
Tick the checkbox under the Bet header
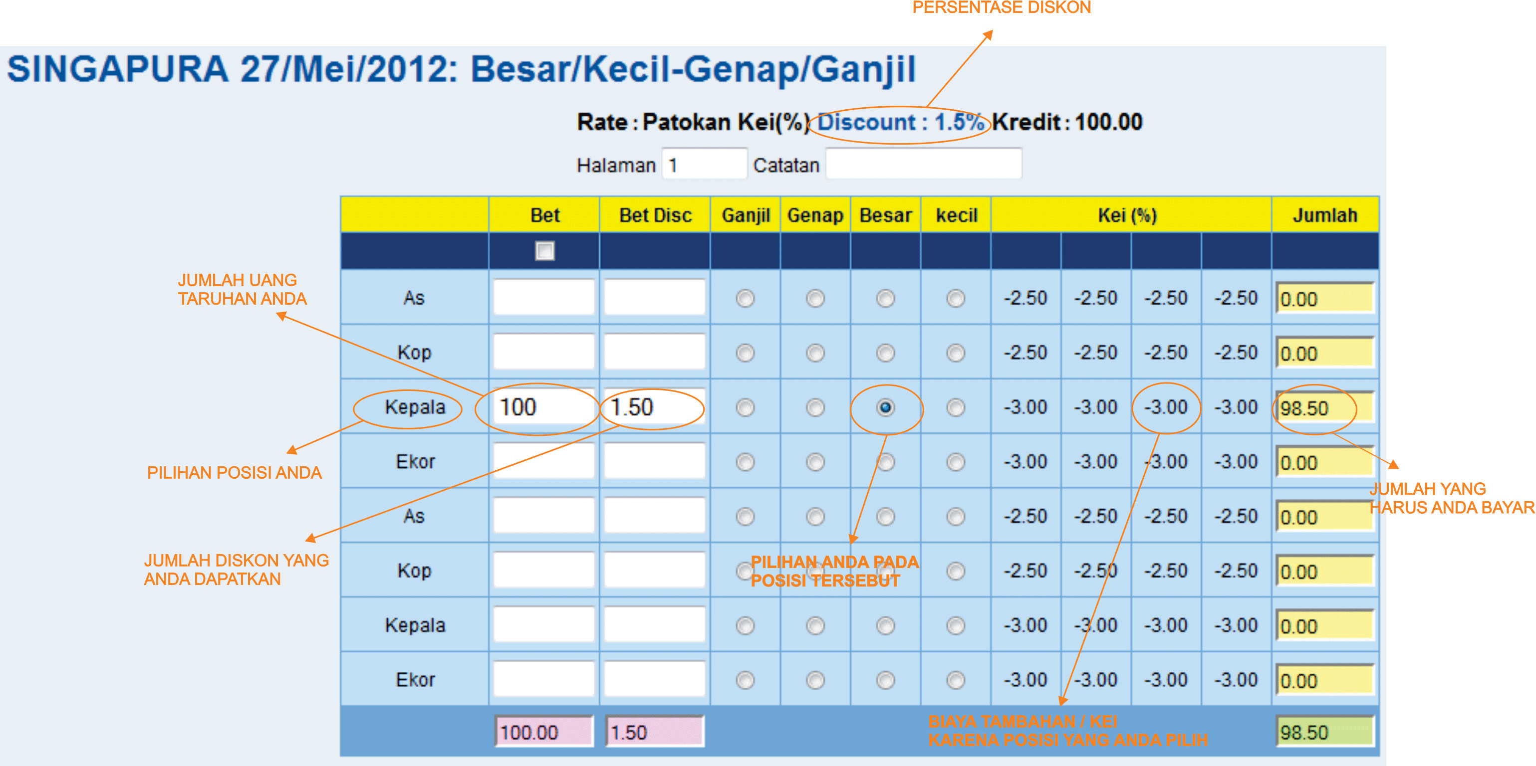[544, 250]
